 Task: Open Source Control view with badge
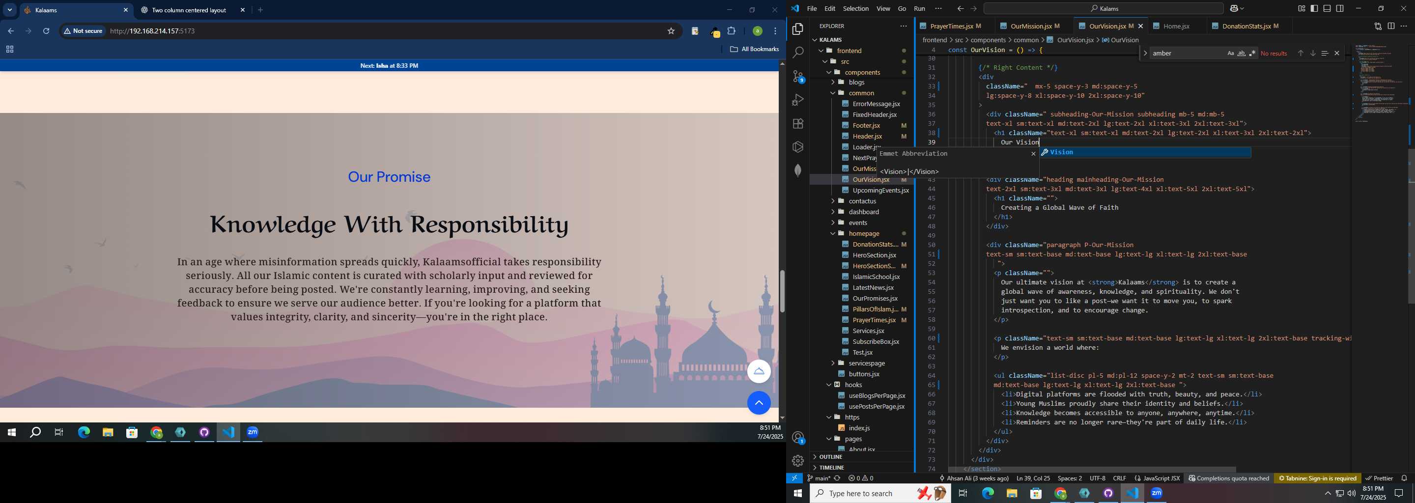tap(798, 76)
